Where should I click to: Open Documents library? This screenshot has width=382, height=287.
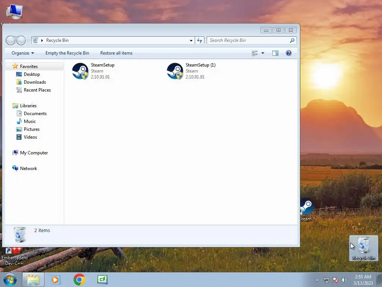[35, 114]
